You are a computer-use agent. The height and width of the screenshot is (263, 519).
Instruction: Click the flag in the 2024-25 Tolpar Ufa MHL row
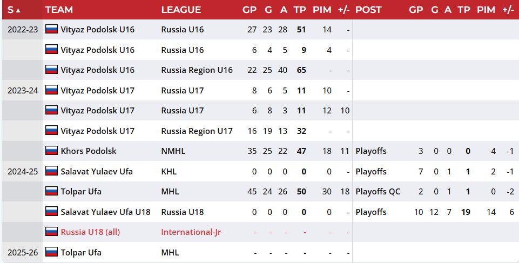pos(52,191)
